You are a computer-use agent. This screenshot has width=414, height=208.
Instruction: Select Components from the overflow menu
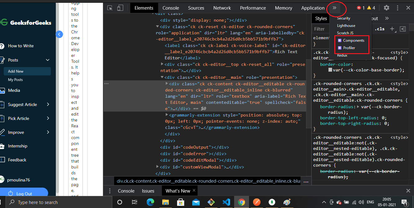pyautogui.click(x=354, y=40)
